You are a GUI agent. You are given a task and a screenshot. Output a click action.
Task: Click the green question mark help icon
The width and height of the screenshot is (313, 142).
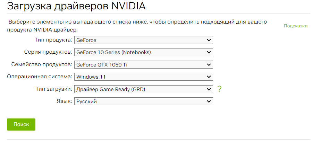coord(219,89)
